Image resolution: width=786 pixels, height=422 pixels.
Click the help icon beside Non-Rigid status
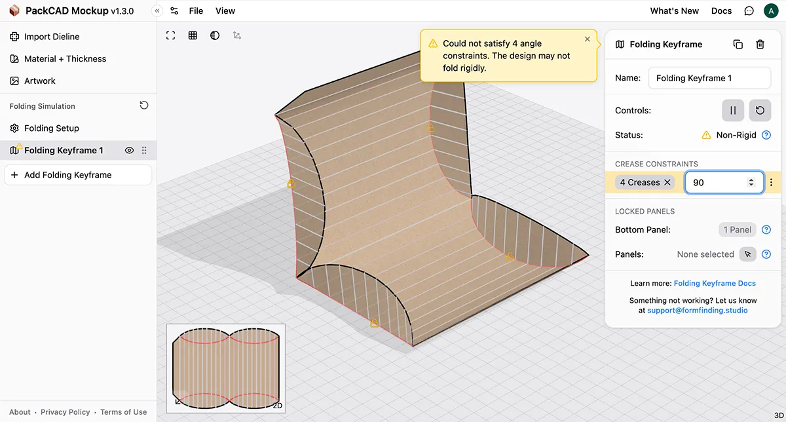(x=766, y=135)
